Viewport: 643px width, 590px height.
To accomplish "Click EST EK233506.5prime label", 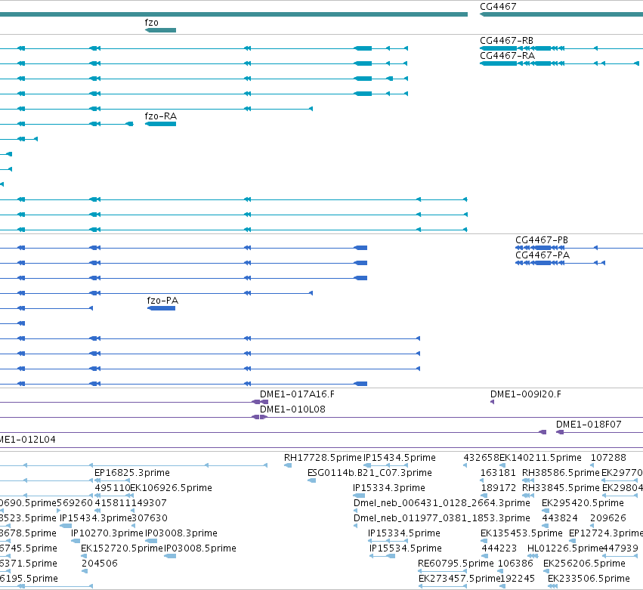I will click(x=589, y=579).
